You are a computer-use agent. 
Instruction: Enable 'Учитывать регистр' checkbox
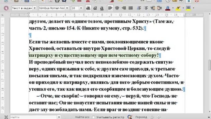93,117
